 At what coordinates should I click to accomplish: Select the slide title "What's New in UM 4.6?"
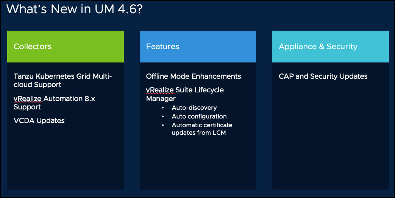75,9
